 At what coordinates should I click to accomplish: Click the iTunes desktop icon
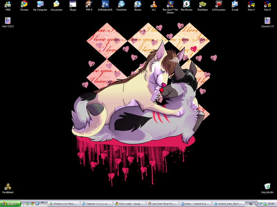pyautogui.click(x=138, y=6)
